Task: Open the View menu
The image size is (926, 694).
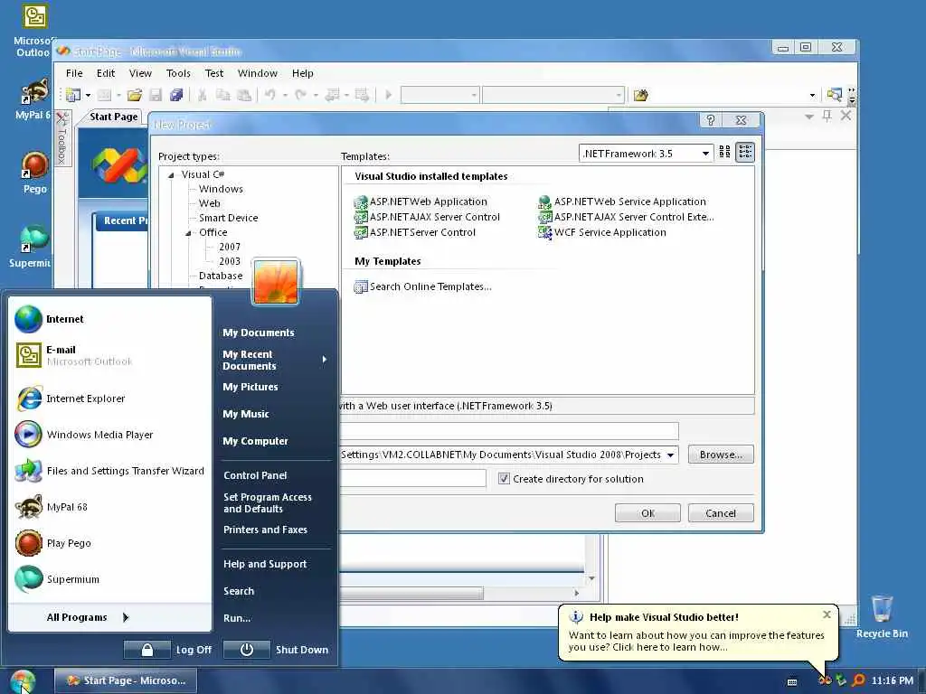Action: (x=140, y=73)
